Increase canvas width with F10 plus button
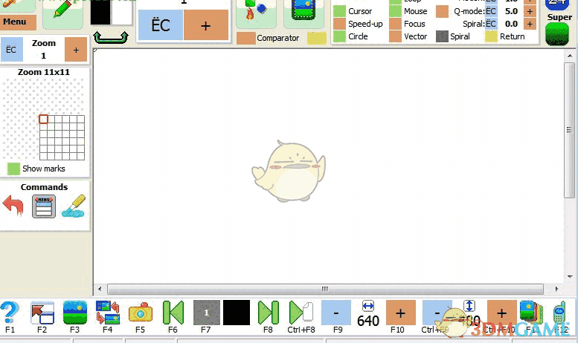578x343 pixels. [x=401, y=313]
